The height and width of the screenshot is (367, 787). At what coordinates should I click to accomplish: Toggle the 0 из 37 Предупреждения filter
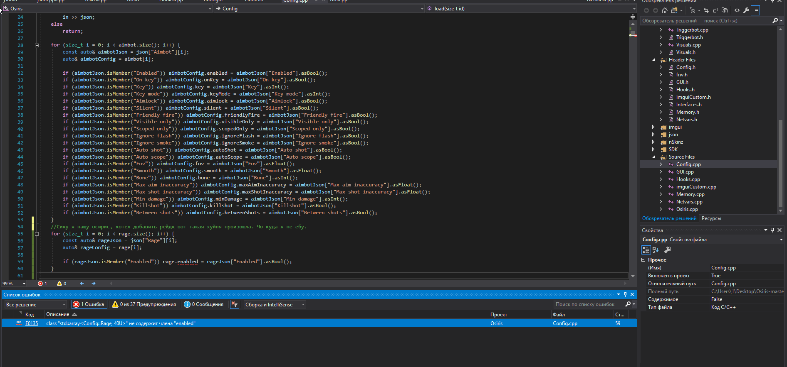144,304
